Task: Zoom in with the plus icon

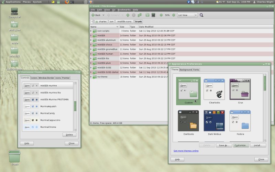Action: (x=174, y=15)
